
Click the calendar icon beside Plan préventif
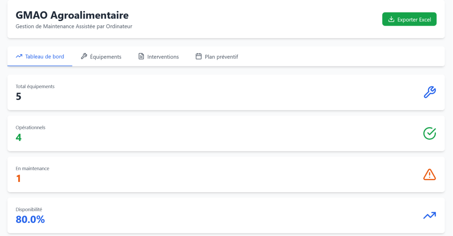pos(199,57)
